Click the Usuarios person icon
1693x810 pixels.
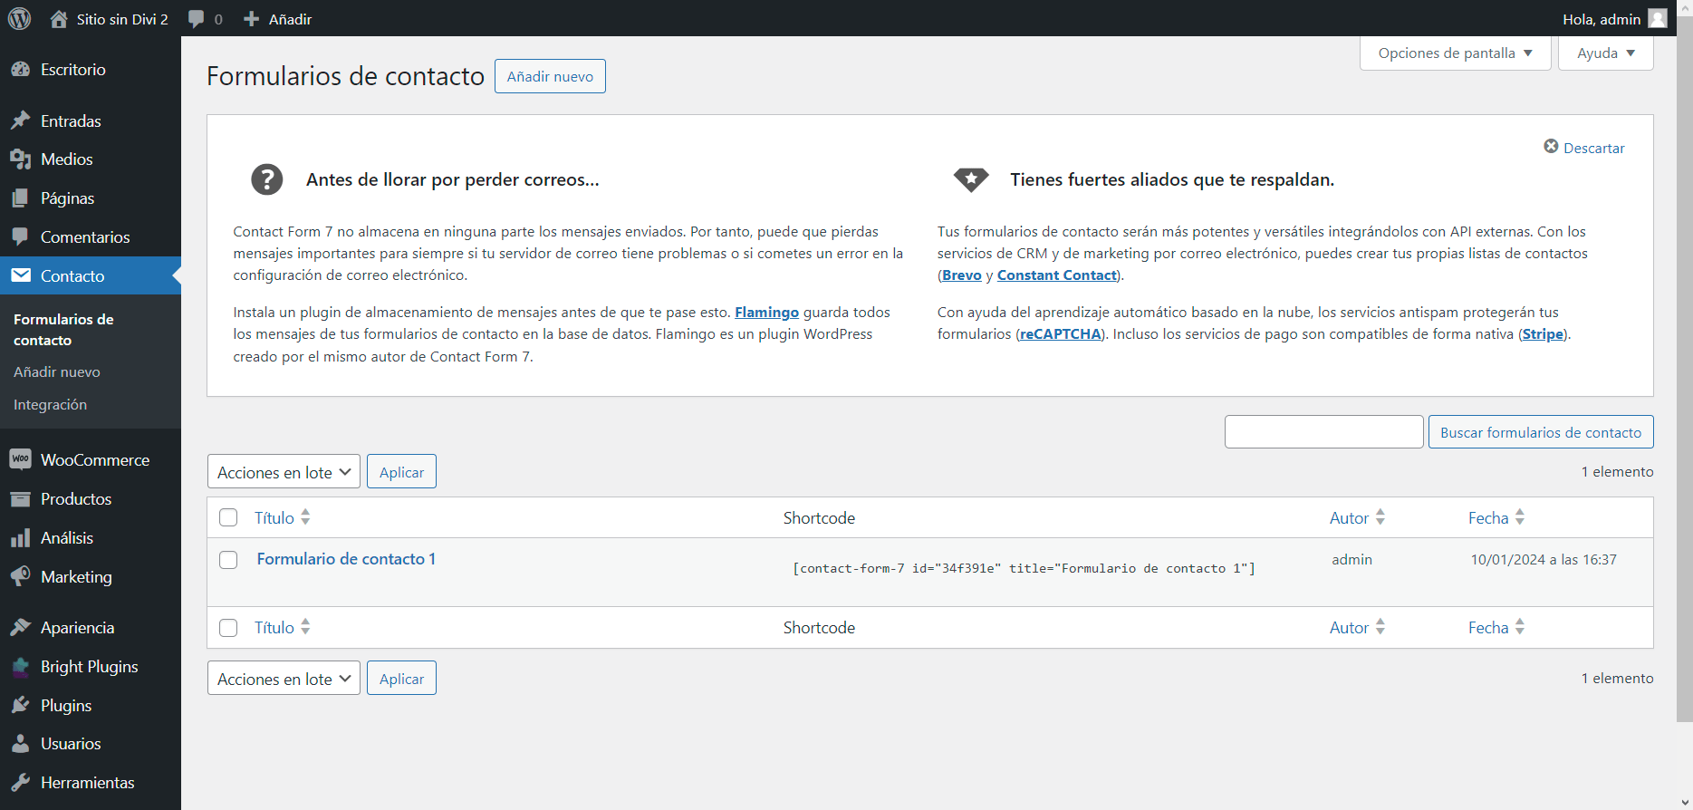click(x=20, y=744)
